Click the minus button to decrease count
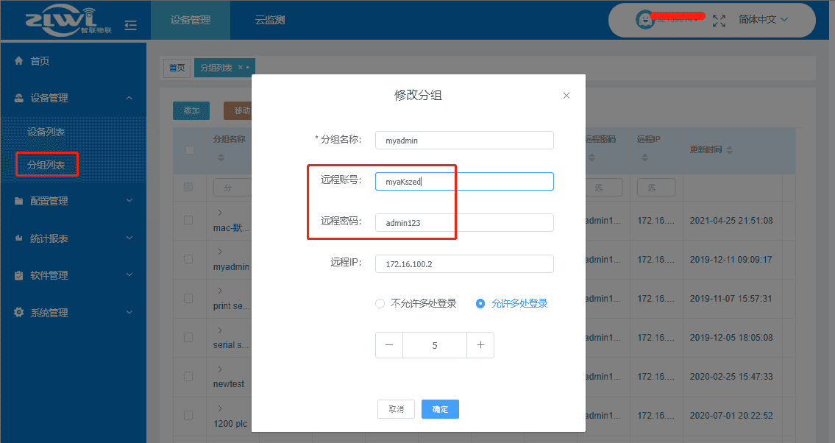Viewport: 835px width, 443px height. click(389, 345)
